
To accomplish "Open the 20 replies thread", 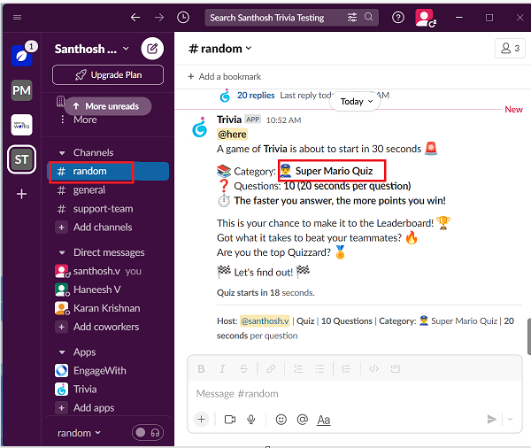I will pyautogui.click(x=256, y=96).
